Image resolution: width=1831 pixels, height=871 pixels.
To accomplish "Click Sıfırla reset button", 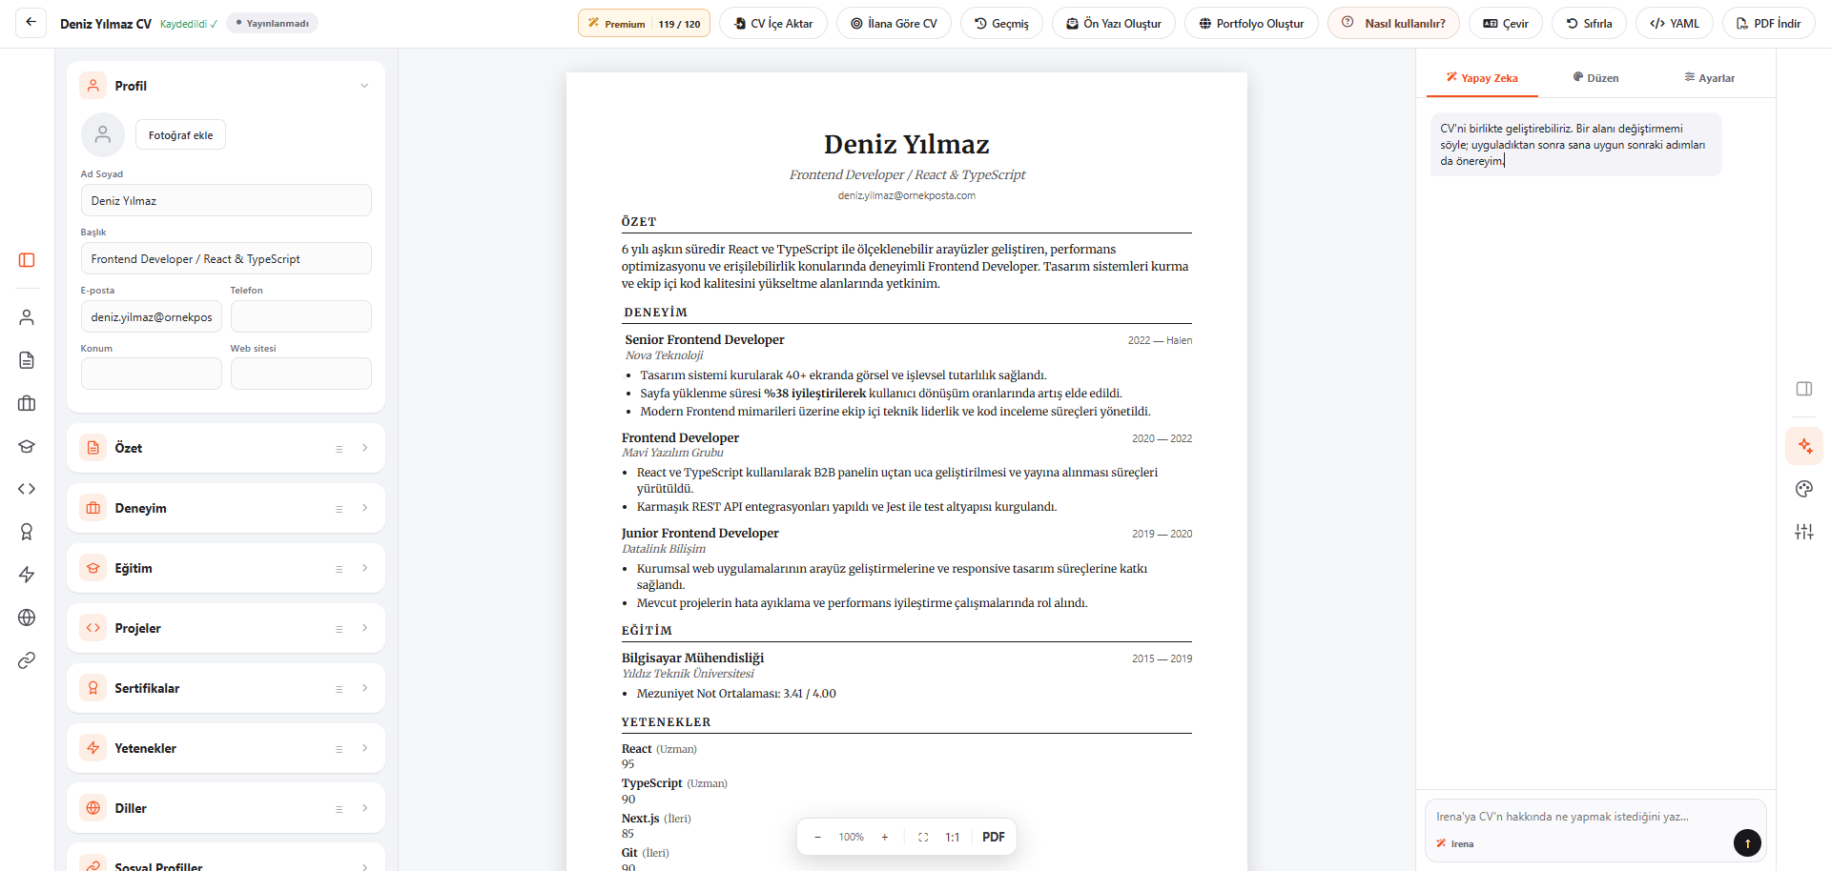I will 1589,23.
